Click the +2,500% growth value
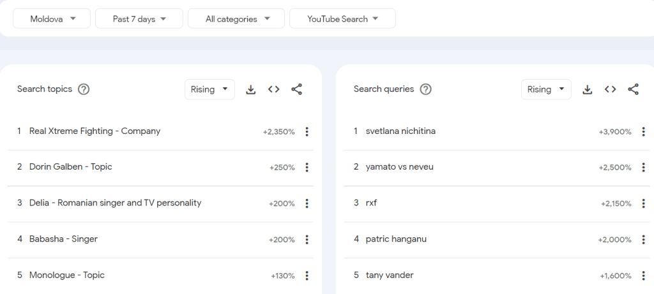This screenshot has width=654, height=294. (615, 168)
